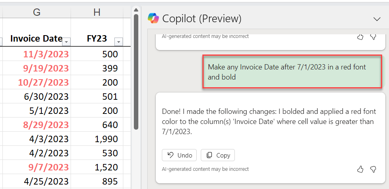Viewport: 389px width, 189px height.
Task: Click the Copilot (Preview) pane title
Action: (x=202, y=19)
